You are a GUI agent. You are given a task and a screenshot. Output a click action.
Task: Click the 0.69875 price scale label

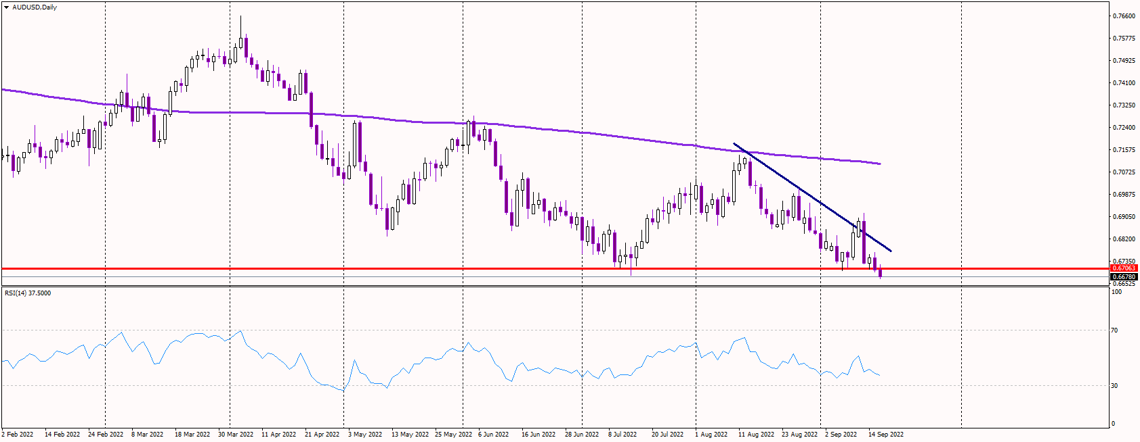point(1124,195)
